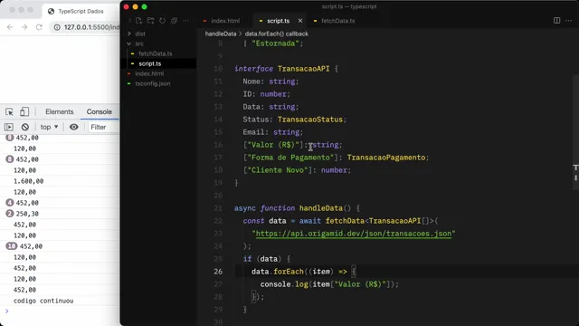Follow the api.origamid.dev transacoes.json link

(354, 234)
